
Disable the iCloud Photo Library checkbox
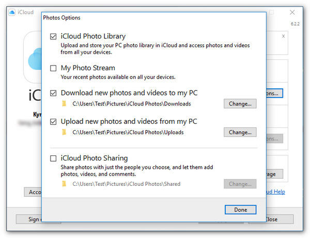pos(54,37)
